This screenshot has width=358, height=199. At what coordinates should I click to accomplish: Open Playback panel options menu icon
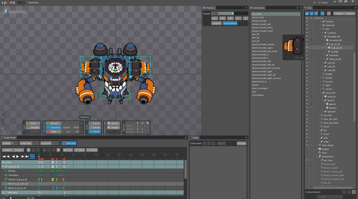246,8
